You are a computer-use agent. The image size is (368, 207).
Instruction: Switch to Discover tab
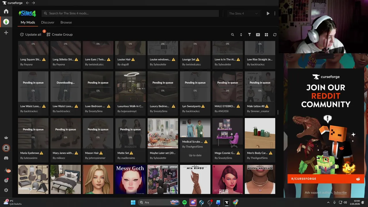click(x=48, y=22)
